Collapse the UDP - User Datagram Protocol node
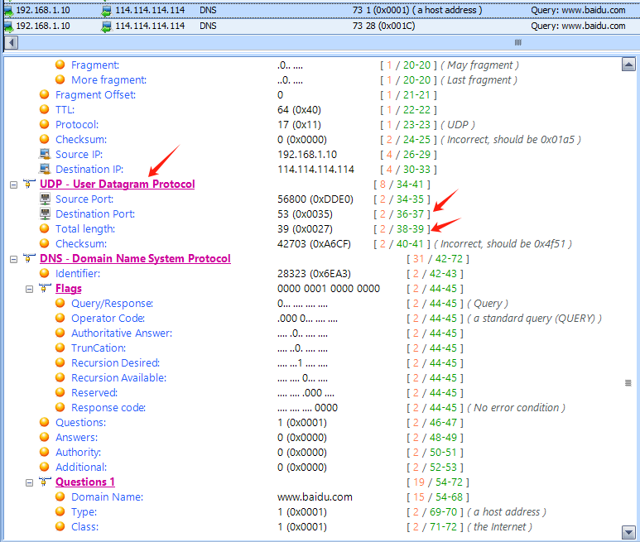This screenshot has width=640, height=542. point(13,185)
